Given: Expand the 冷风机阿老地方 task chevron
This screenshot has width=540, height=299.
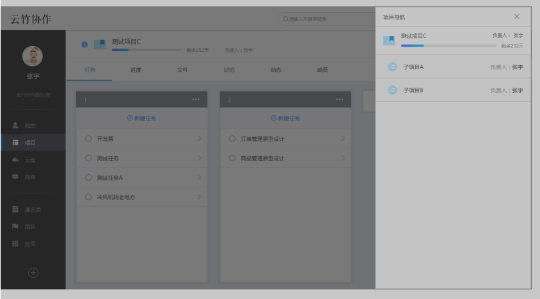Looking at the screenshot, I should tap(198, 197).
